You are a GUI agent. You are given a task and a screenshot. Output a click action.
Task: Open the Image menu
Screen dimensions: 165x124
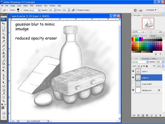click(x=13, y=6)
